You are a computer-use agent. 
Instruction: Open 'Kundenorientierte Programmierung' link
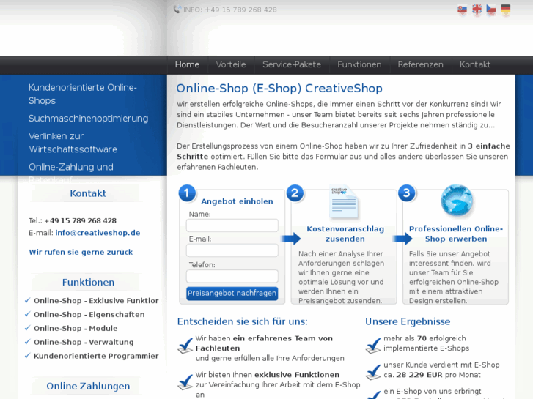pos(96,357)
